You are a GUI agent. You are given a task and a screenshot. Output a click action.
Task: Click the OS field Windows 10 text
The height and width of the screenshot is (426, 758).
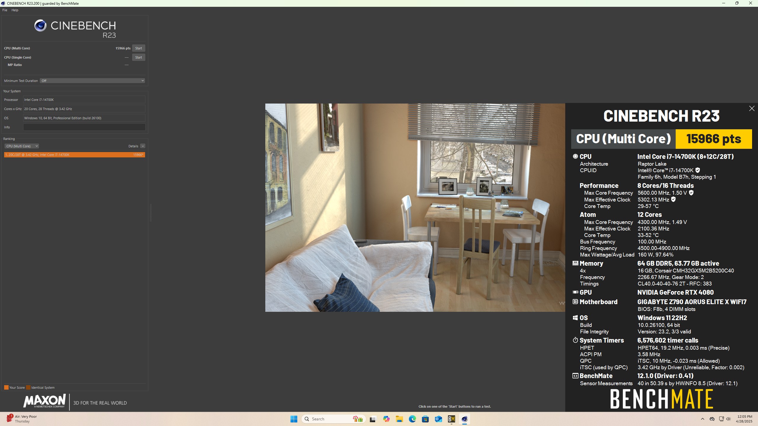[84, 118]
